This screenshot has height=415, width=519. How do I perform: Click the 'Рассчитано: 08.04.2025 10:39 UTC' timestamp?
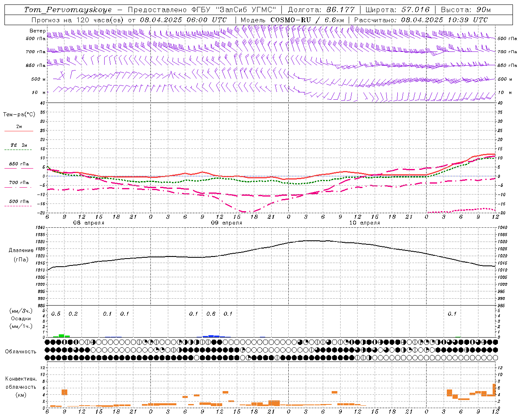click(x=421, y=20)
